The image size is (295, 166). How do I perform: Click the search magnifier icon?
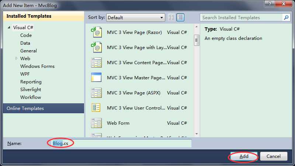pyautogui.click(x=286, y=17)
